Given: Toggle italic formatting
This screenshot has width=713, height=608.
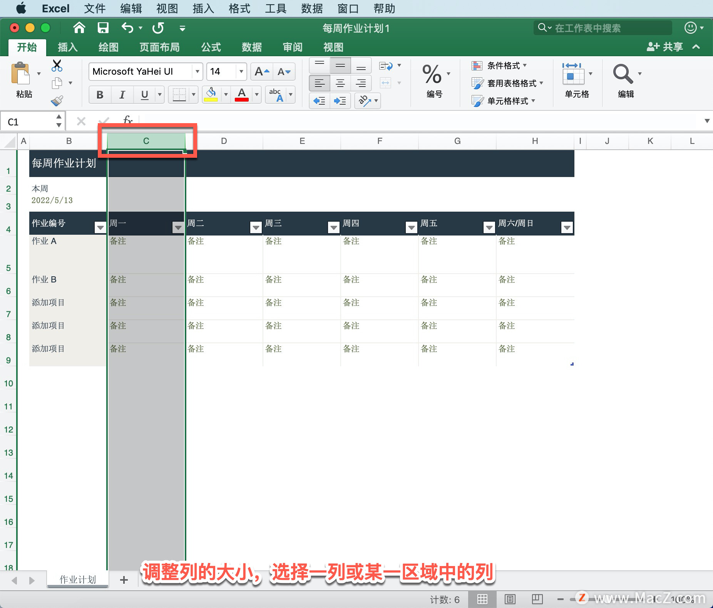Looking at the screenshot, I should point(122,95).
